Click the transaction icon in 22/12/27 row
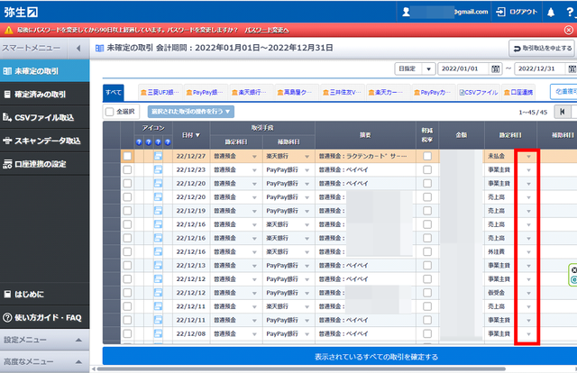Screen dimensions: 577x373 [158, 157]
